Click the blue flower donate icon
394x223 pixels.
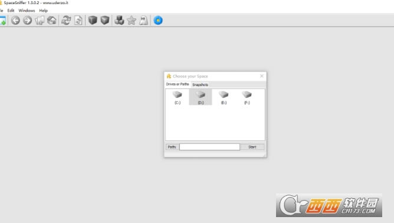(158, 21)
